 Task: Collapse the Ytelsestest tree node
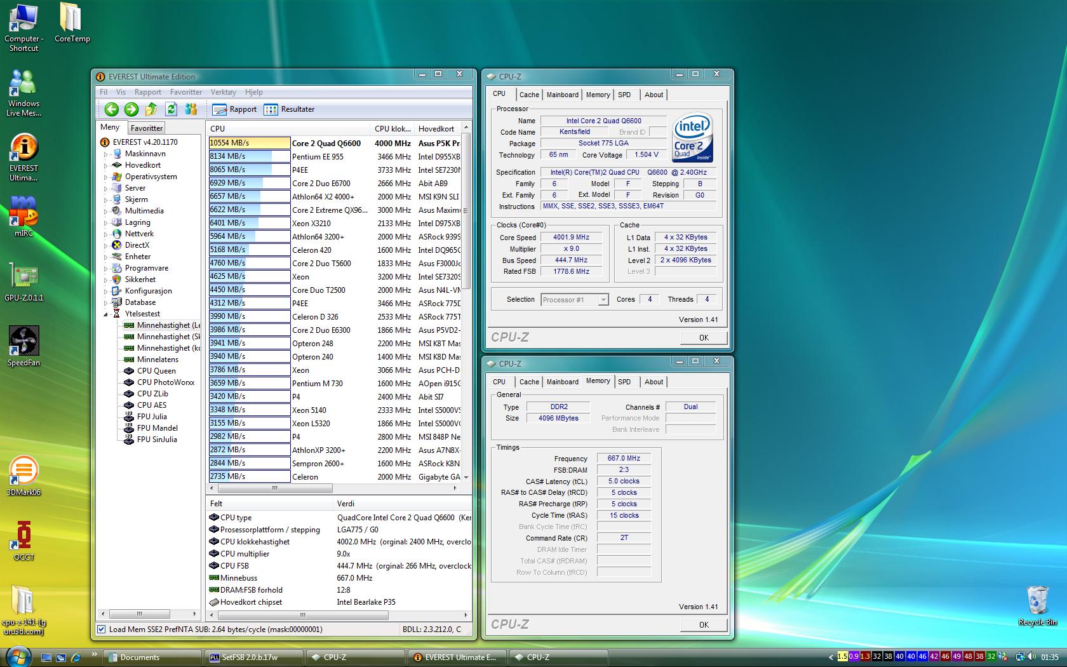pos(106,314)
